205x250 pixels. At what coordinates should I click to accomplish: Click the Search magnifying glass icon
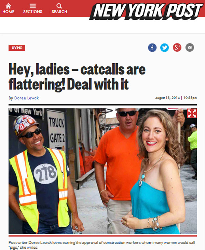click(59, 6)
